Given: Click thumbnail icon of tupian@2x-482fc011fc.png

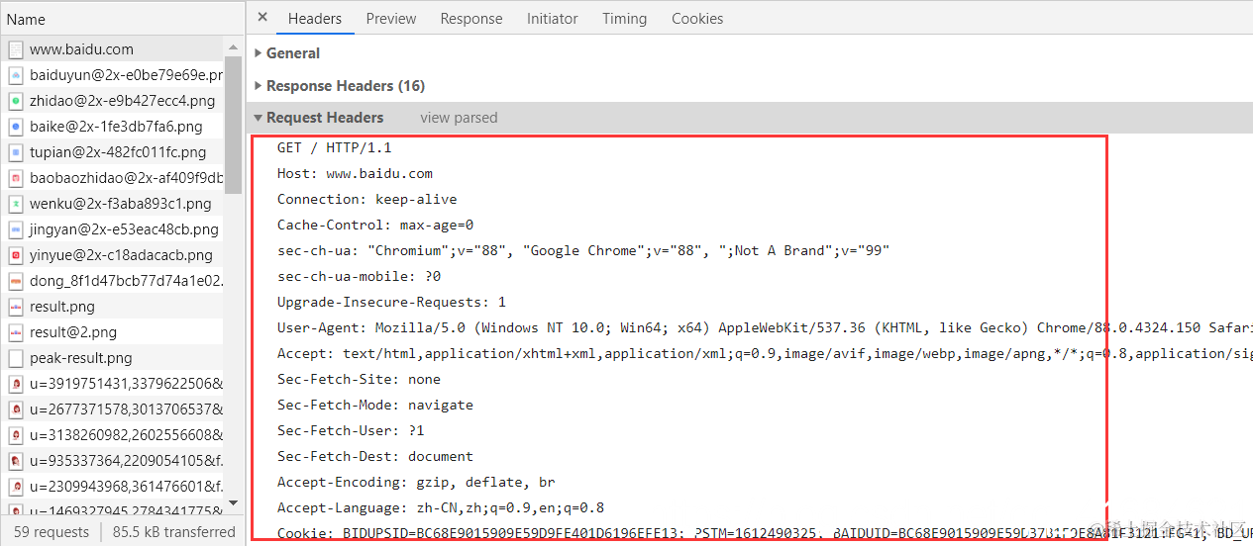Looking at the screenshot, I should click(x=16, y=152).
